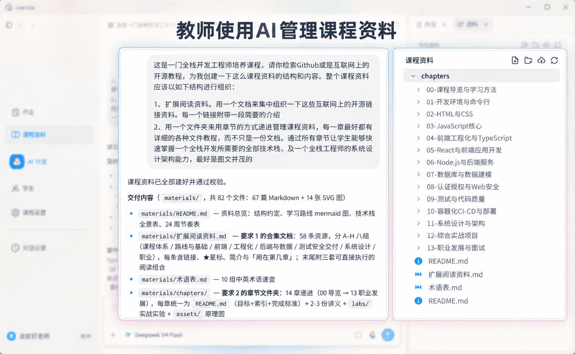This screenshot has width=575, height=354.
Task: Expand 01-开发环境与命令行 folder
Action: point(418,102)
